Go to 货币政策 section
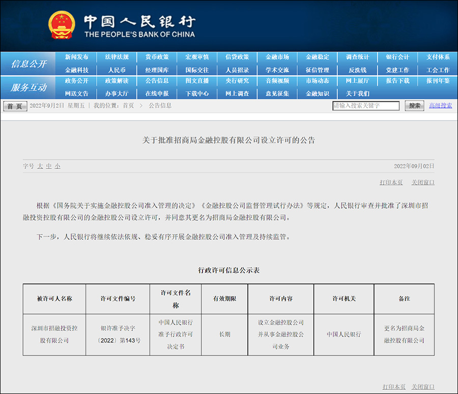Screen dimensions: 458x394 [x=157, y=57]
